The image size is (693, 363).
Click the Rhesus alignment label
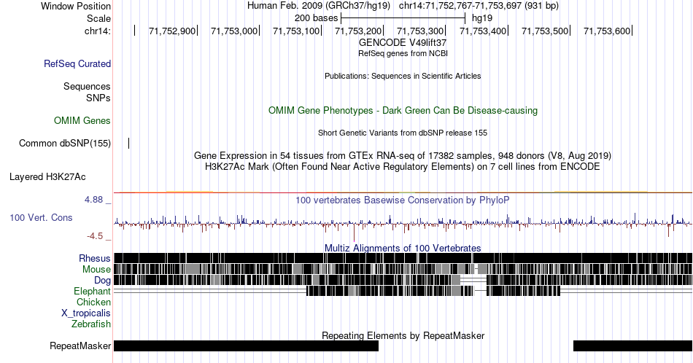point(95,258)
